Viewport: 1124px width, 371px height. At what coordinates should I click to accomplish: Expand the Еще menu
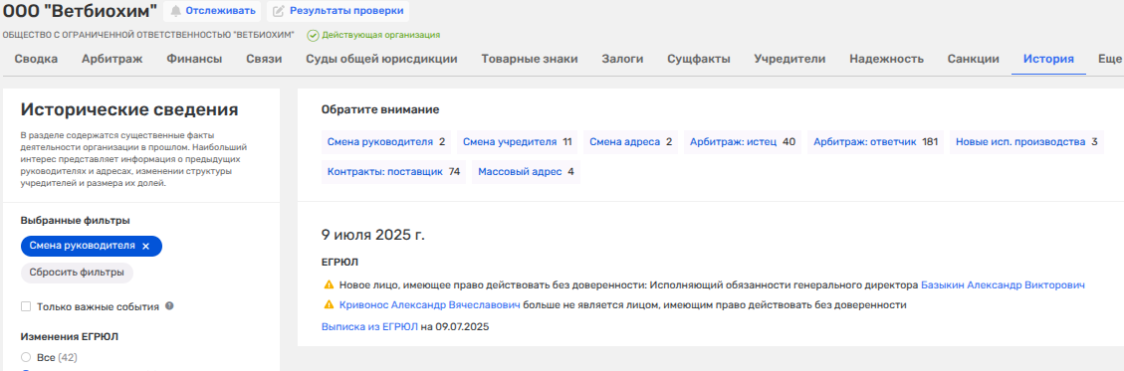(1110, 60)
